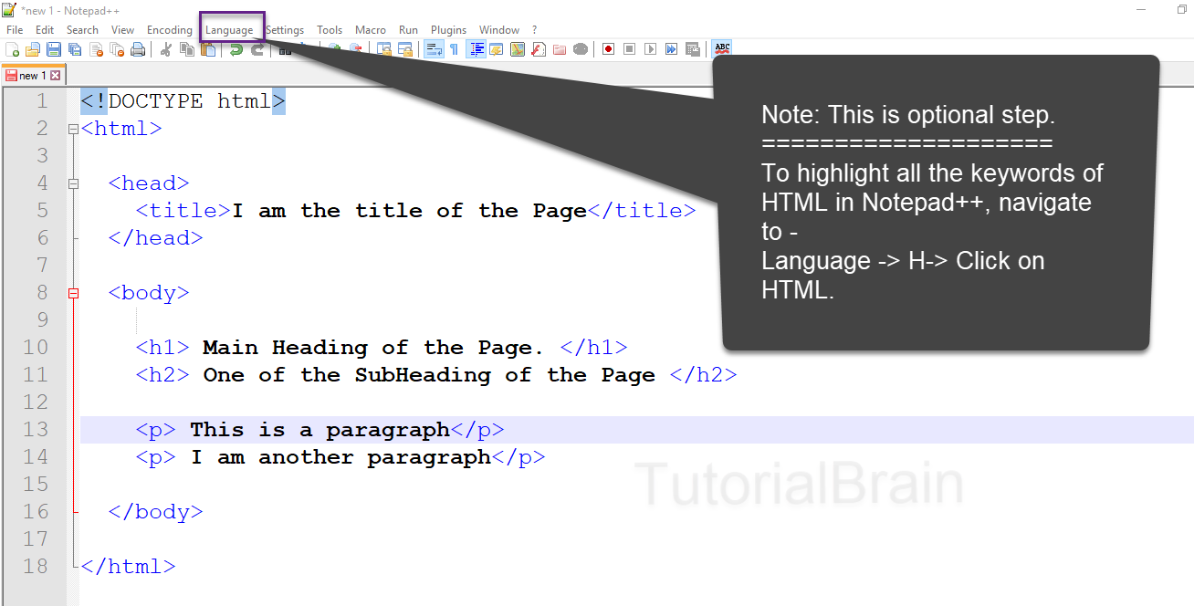Viewport: 1194px width, 606px height.
Task: Open the Settings menu
Action: (x=285, y=30)
